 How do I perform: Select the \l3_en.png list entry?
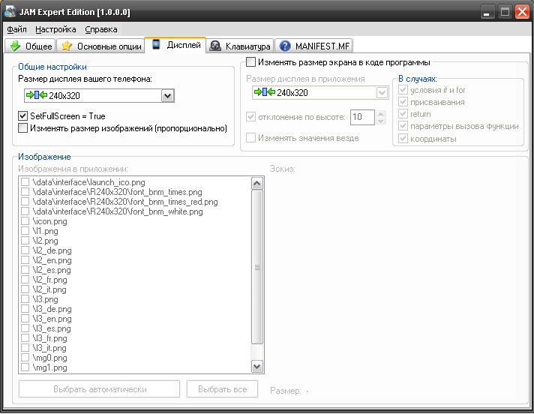coord(52,319)
